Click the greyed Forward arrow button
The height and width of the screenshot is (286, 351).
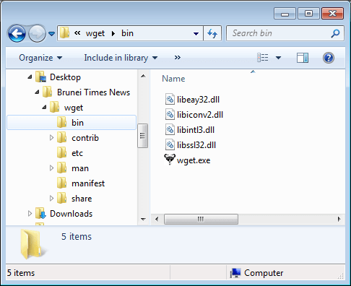[x=37, y=33]
